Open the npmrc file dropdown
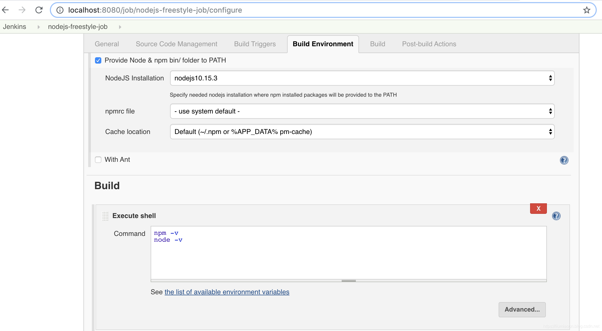Image resolution: width=602 pixels, height=331 pixels. pyautogui.click(x=362, y=111)
